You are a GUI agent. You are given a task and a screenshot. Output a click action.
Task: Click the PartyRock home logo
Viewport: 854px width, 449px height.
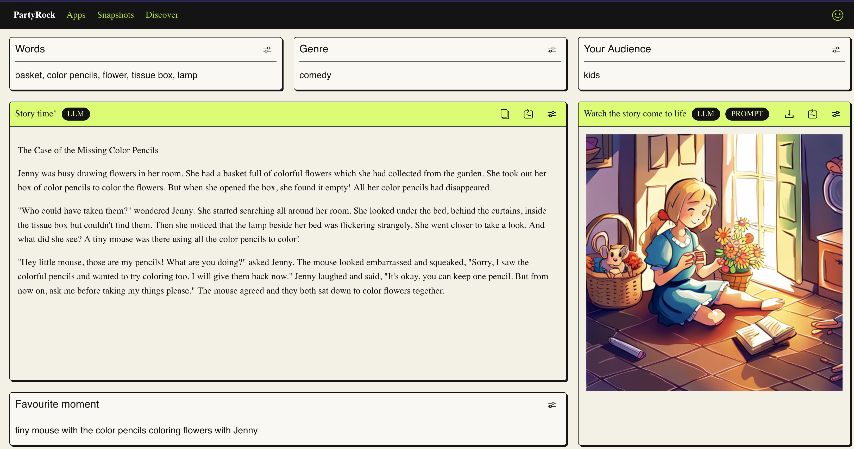(x=34, y=15)
